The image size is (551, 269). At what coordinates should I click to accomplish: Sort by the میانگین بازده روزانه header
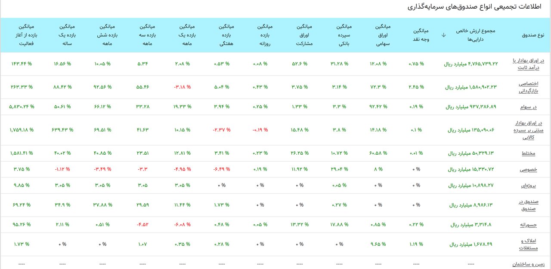coord(266,35)
